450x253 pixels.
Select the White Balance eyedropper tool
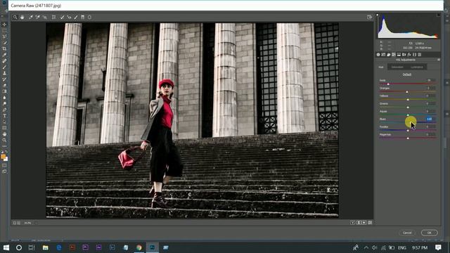[x=31, y=17]
